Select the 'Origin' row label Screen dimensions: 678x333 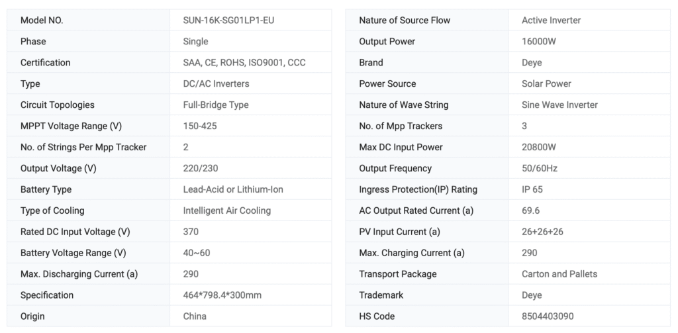click(x=32, y=316)
